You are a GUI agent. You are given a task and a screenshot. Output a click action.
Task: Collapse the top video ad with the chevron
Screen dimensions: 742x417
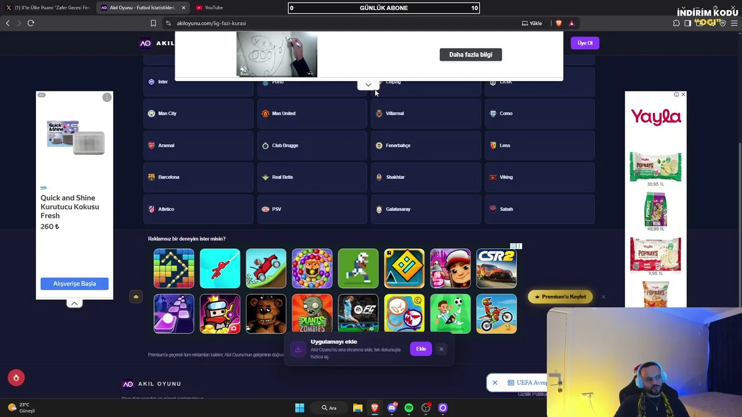368,85
